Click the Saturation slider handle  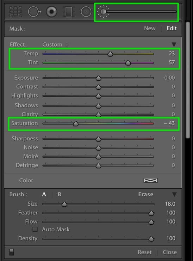click(x=76, y=123)
